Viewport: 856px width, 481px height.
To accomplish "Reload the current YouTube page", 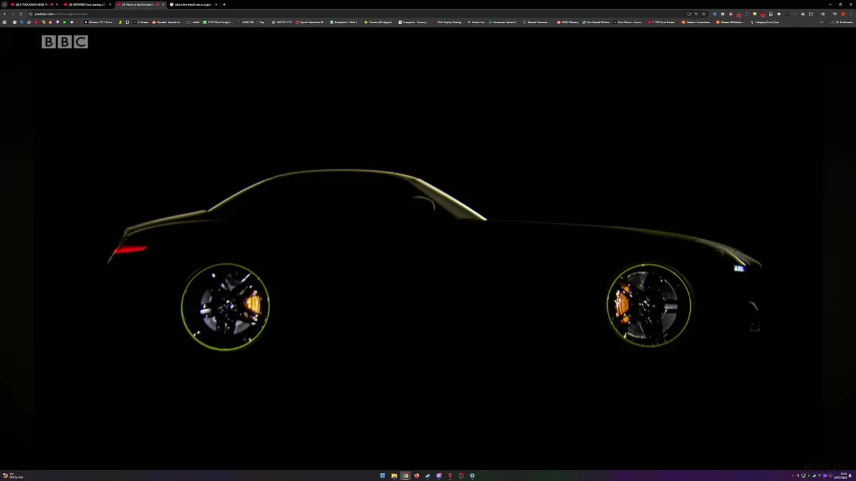I will pyautogui.click(x=21, y=14).
